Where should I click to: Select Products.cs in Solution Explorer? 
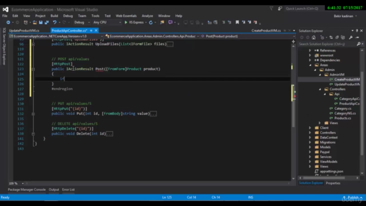click(x=343, y=118)
